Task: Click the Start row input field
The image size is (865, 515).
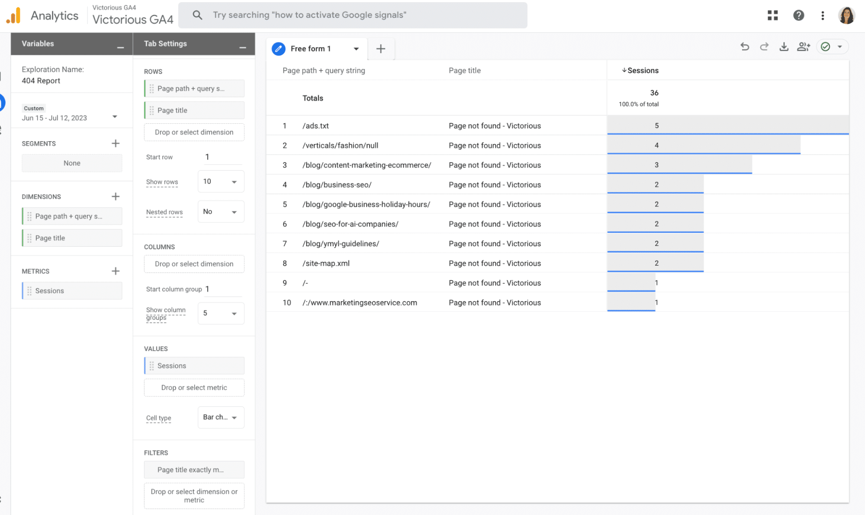Action: pyautogui.click(x=223, y=157)
